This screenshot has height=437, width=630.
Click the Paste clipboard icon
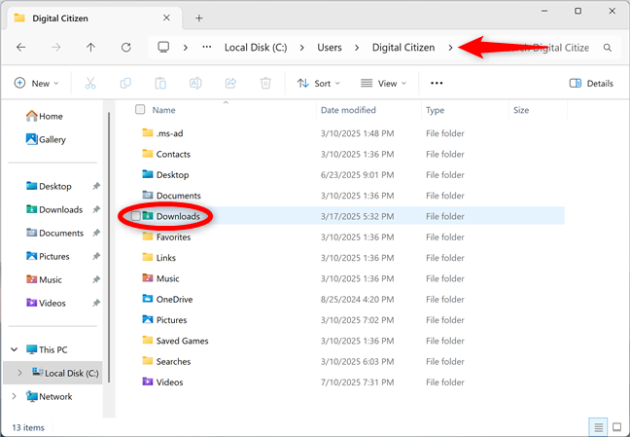(160, 84)
